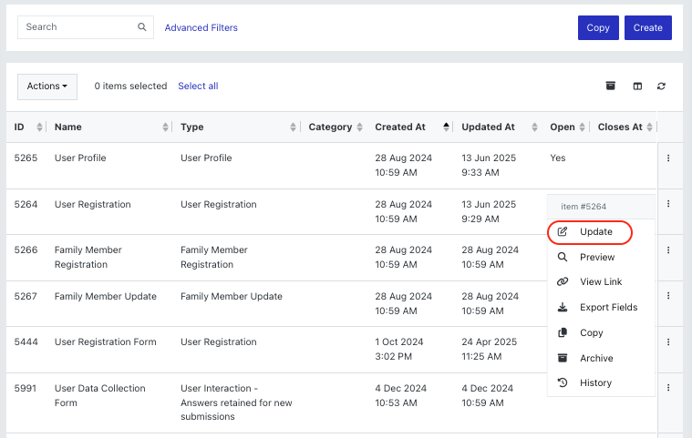The width and height of the screenshot is (692, 438).
Task: Open the three-dot menu for Family Member Update
Action: [x=668, y=296]
